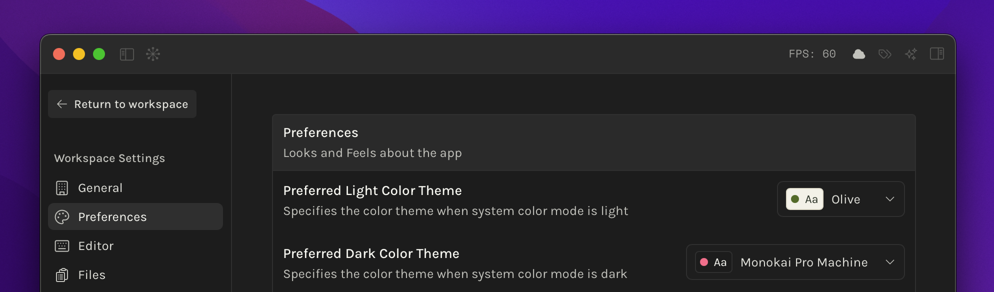Open the Preferred Dark Color Theme dropdown
This screenshot has width=994, height=292.
point(795,262)
